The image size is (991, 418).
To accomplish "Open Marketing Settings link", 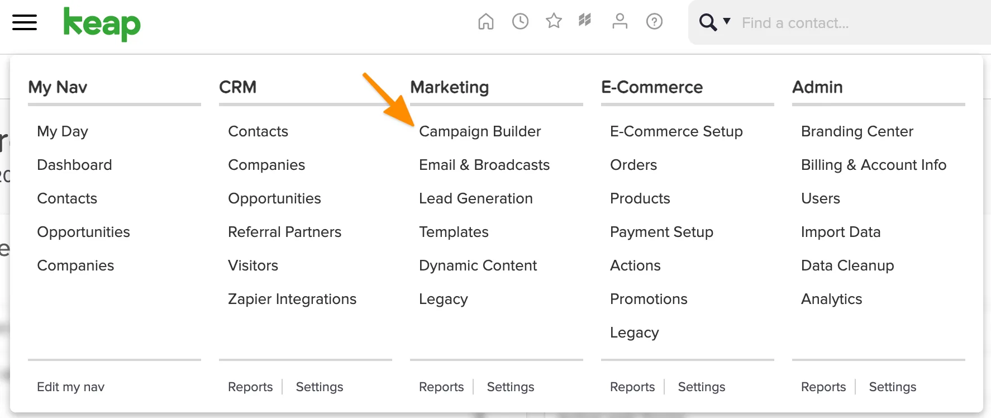I will click(x=511, y=387).
